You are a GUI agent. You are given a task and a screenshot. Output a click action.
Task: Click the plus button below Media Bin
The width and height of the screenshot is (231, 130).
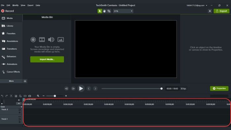coord(25,81)
